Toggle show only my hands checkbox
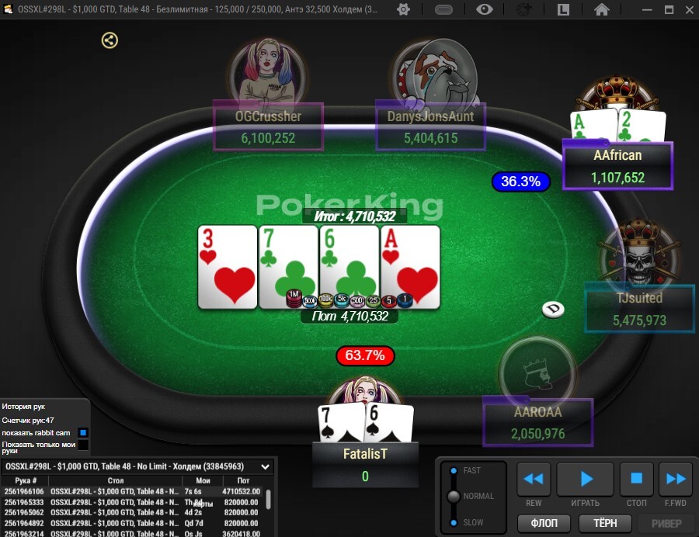The width and height of the screenshot is (699, 537). click(x=83, y=445)
